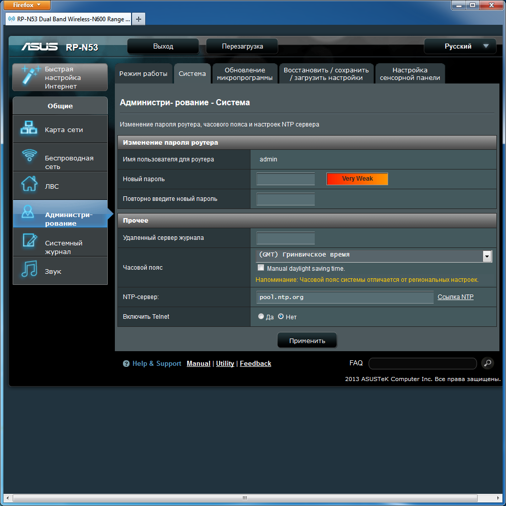Click the horizontal scrollbar right arrow
This screenshot has width=506, height=506.
[499, 498]
